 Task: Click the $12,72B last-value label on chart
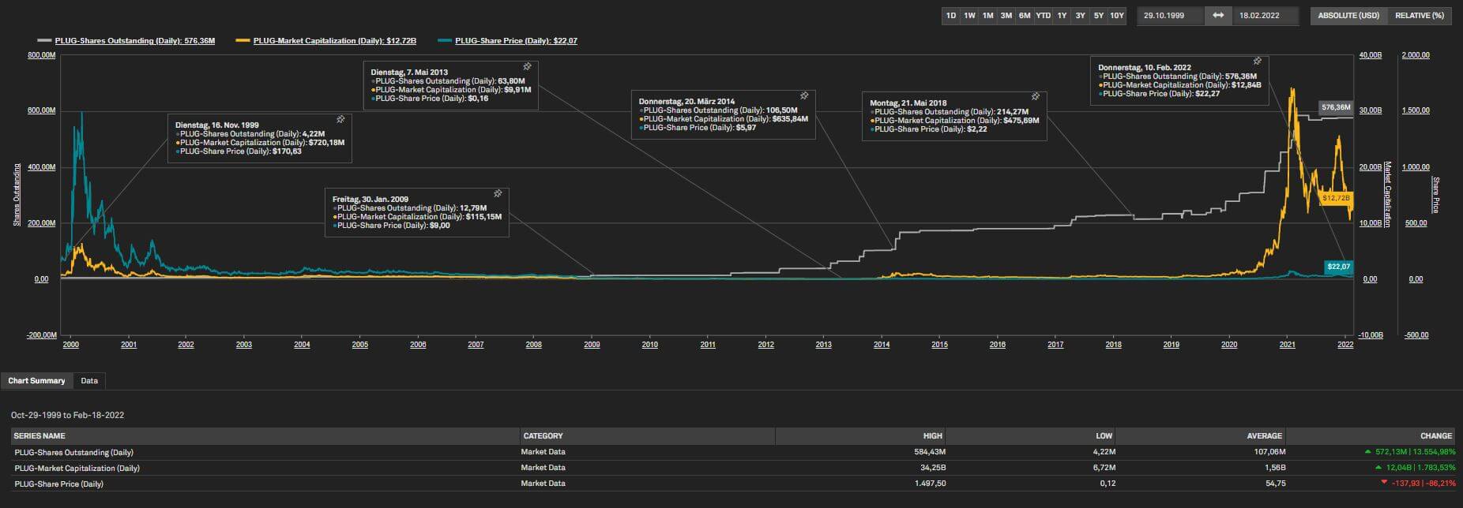pos(1336,198)
